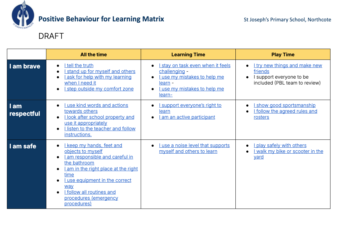Follow "I support everyone's right to learn" link

[x=190, y=108]
